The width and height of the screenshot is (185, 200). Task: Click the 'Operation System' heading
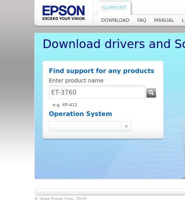pyautogui.click(x=80, y=114)
